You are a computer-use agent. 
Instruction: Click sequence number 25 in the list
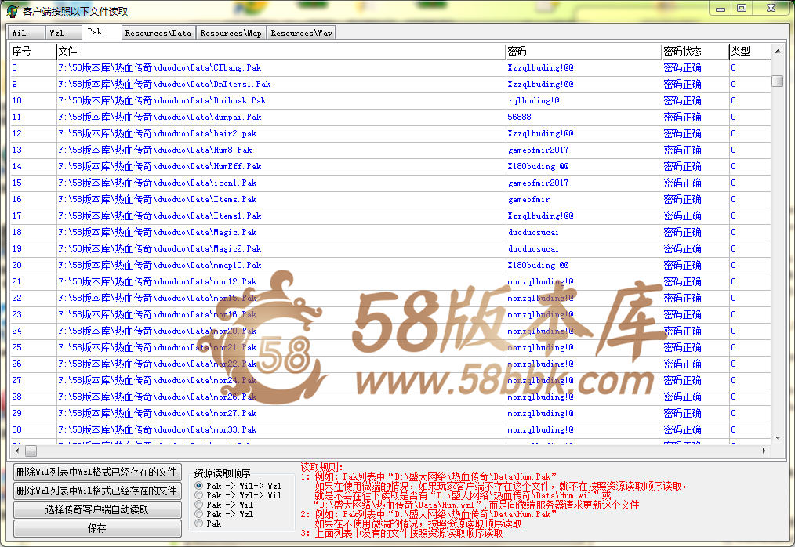[x=16, y=347]
